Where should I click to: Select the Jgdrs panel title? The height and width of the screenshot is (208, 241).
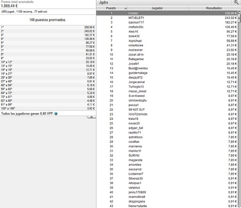(103, 3)
